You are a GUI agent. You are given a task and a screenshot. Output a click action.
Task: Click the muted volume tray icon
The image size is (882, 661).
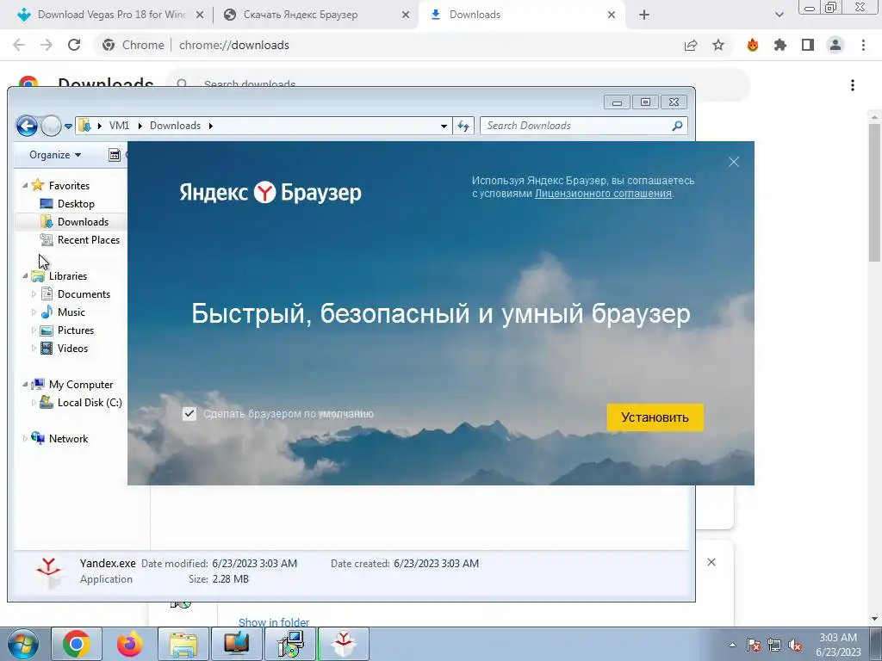click(795, 646)
